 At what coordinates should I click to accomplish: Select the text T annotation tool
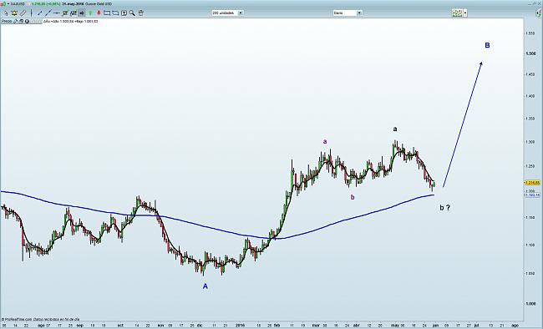click(x=124, y=13)
